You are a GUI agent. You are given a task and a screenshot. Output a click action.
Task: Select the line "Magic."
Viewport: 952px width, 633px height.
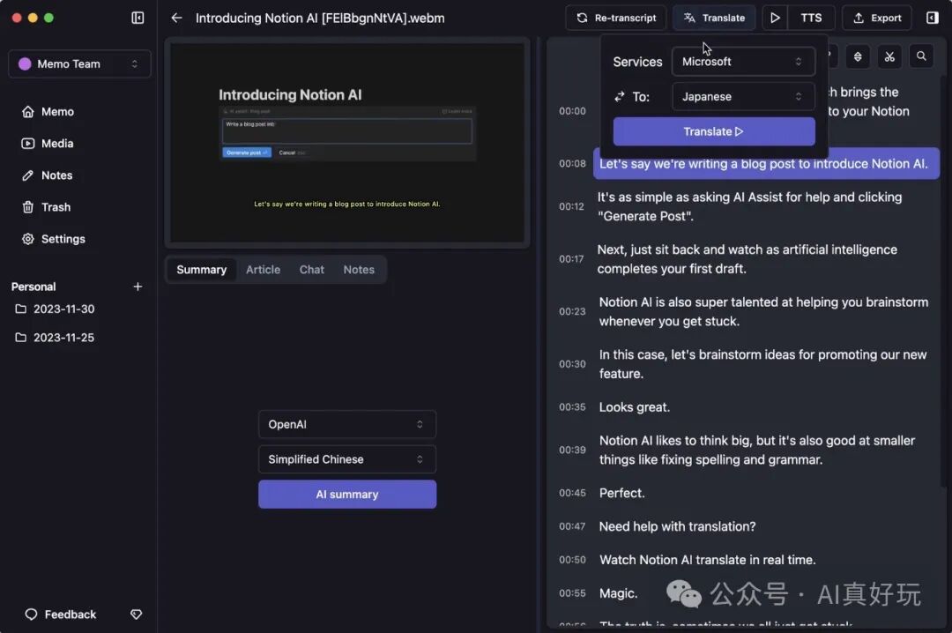pyautogui.click(x=618, y=593)
